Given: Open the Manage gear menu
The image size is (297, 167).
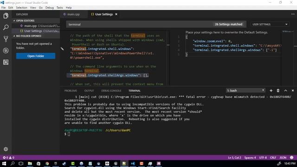Looking at the screenshot, I should click(6, 149).
